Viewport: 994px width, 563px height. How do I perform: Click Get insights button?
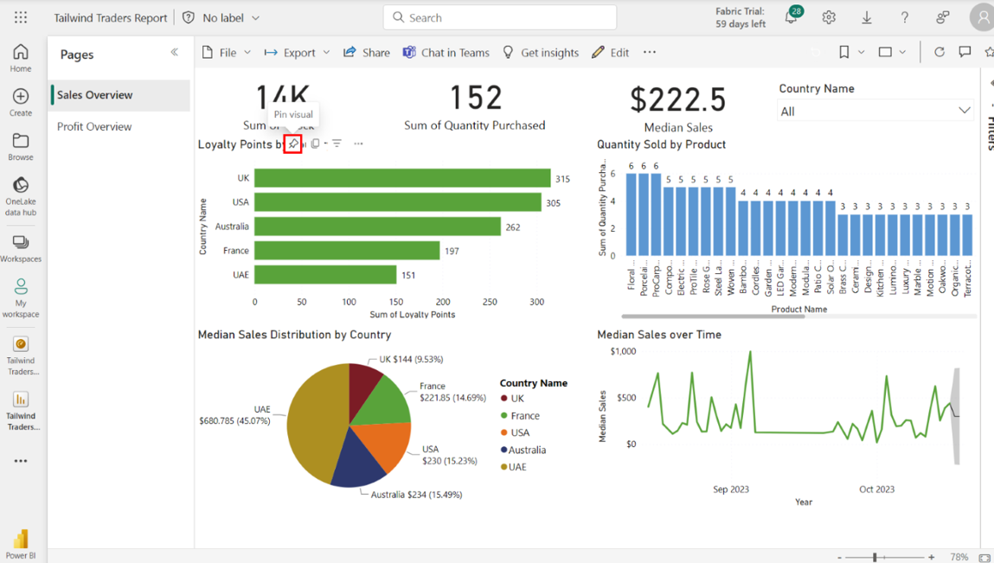click(541, 52)
